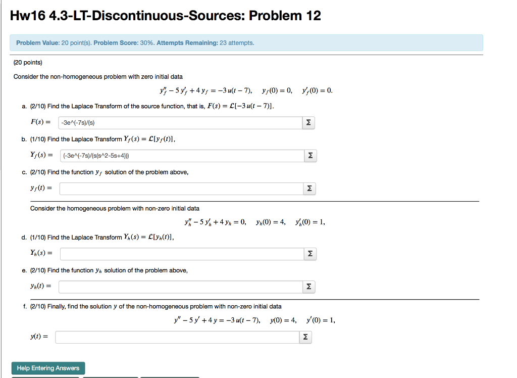Open equation editor for yh(t) answer
The image size is (517, 378).
click(x=309, y=286)
